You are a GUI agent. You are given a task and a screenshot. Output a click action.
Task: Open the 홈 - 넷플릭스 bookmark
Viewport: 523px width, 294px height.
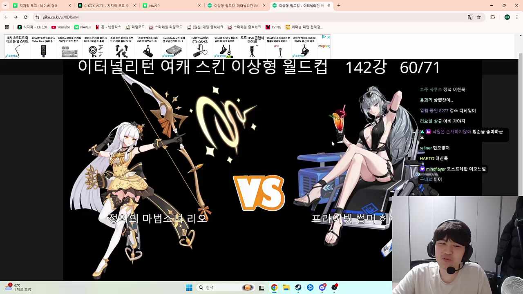pos(108,27)
